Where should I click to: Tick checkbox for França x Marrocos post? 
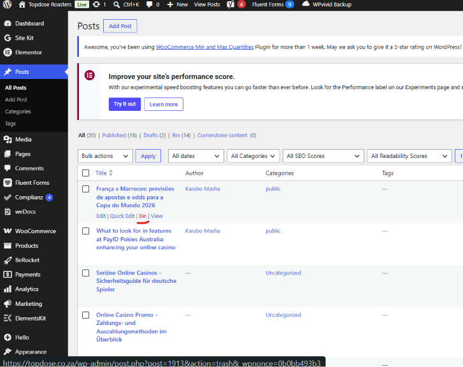click(x=85, y=189)
